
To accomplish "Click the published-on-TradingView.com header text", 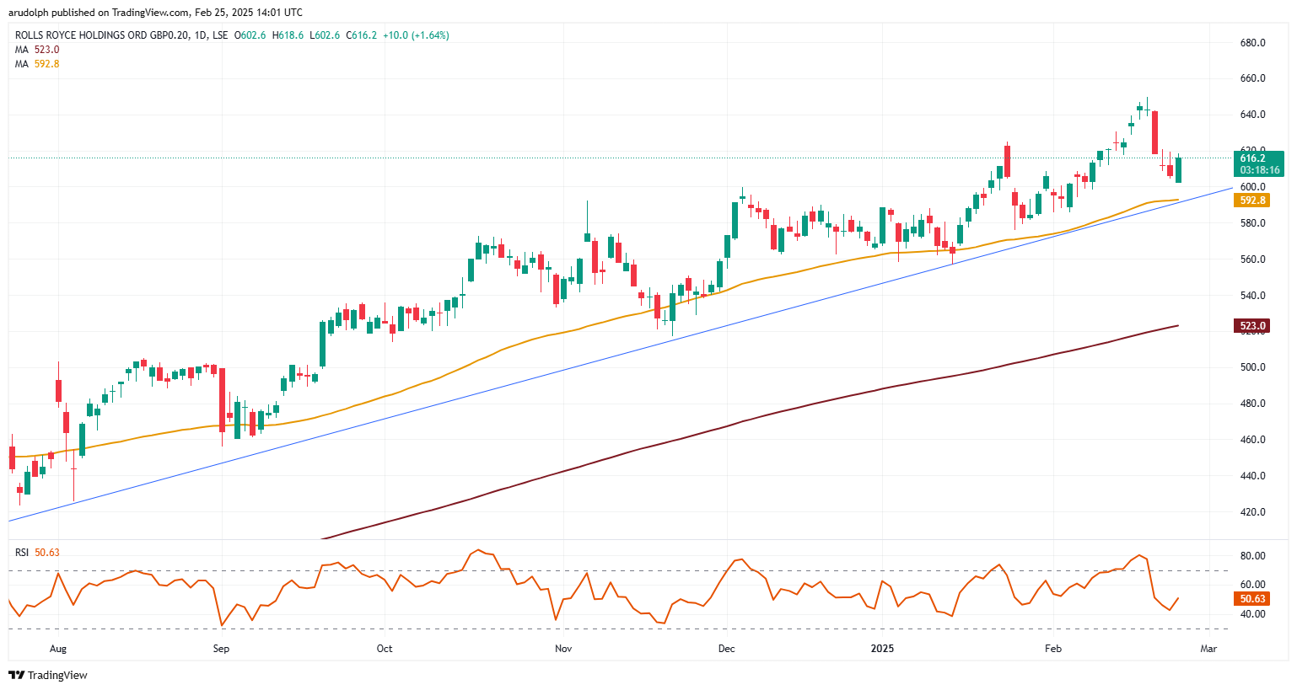I will tap(155, 13).
